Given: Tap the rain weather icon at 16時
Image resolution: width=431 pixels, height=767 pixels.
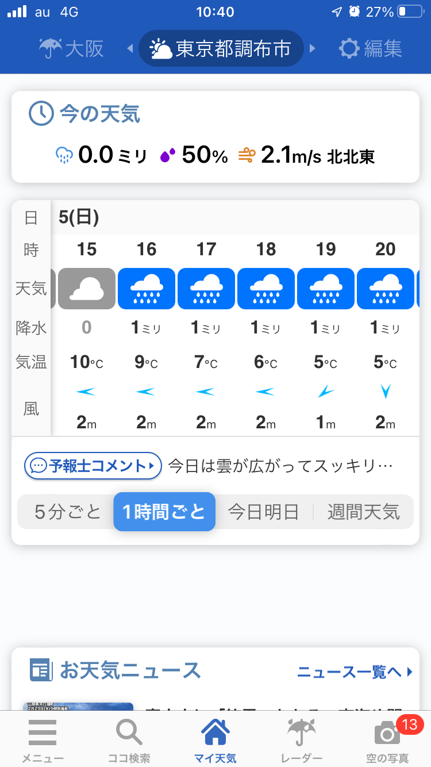Looking at the screenshot, I should (147, 288).
